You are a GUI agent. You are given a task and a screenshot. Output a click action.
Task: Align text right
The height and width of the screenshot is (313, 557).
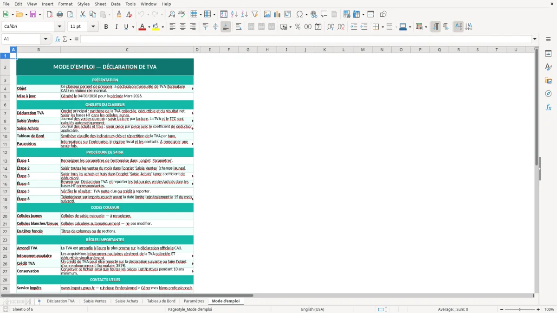(x=193, y=27)
